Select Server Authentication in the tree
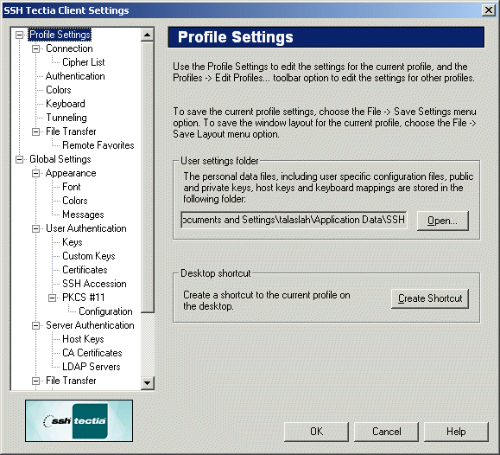500x455 pixels. click(90, 325)
